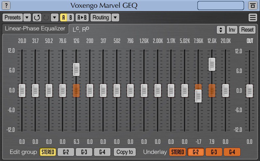Expand the dropdown arrow beside Presets
260x161 pixels.
tap(27, 17)
